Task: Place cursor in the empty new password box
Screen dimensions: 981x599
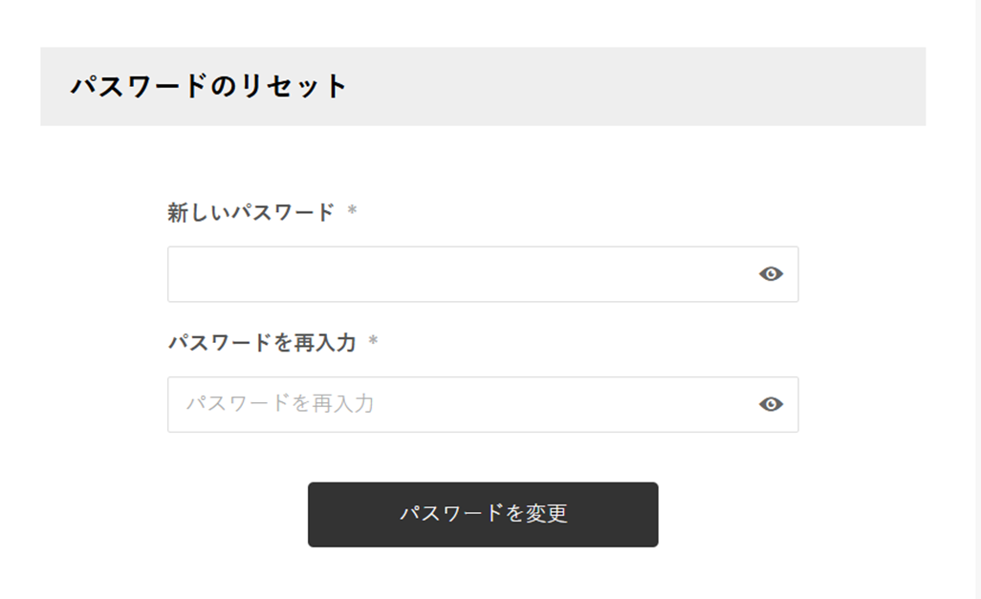Action: (459, 274)
